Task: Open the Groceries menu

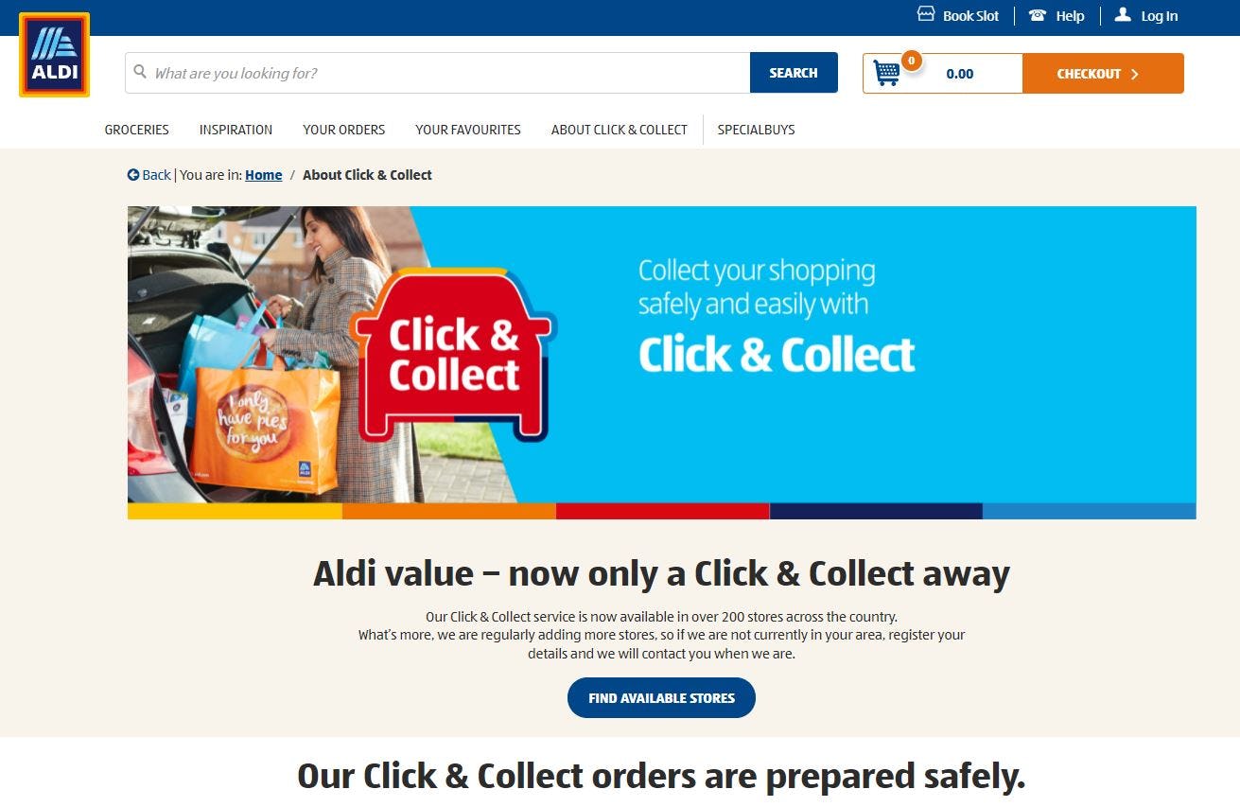Action: tap(137, 130)
